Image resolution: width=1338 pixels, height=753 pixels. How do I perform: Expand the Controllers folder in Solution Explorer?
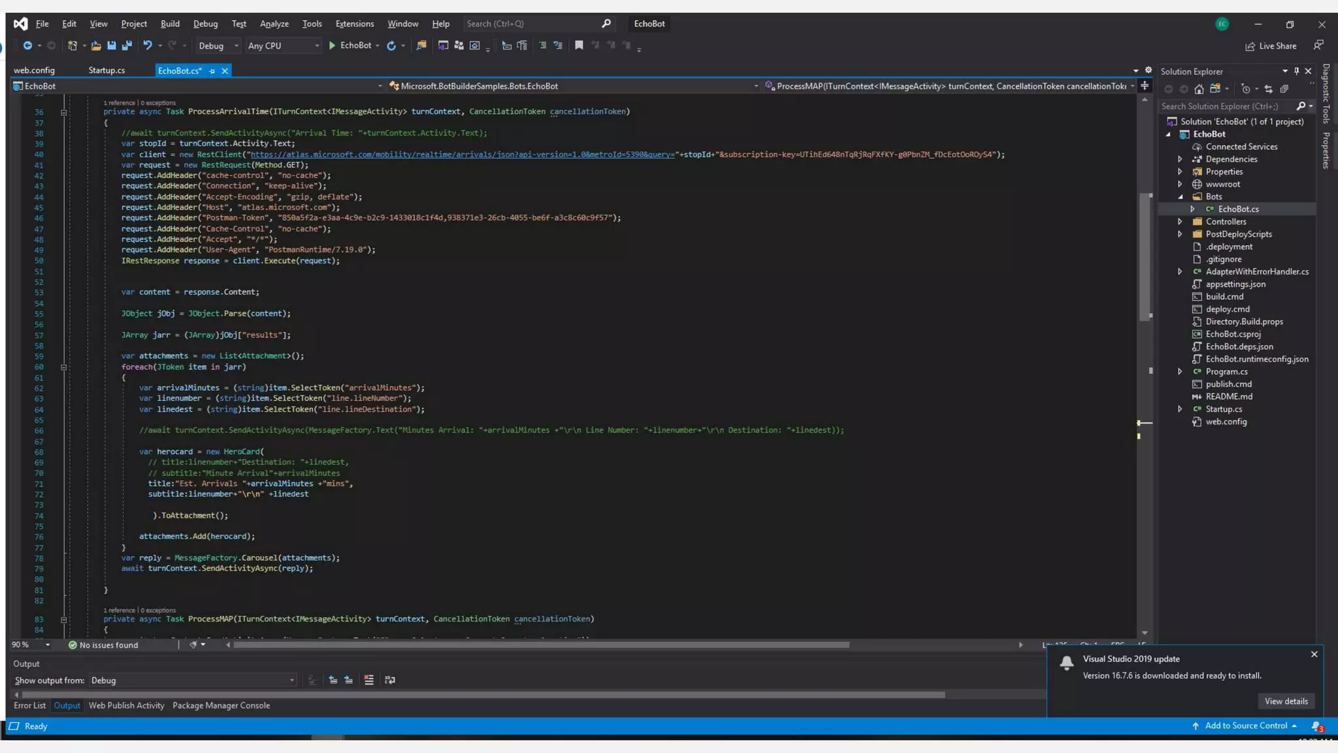click(1180, 222)
